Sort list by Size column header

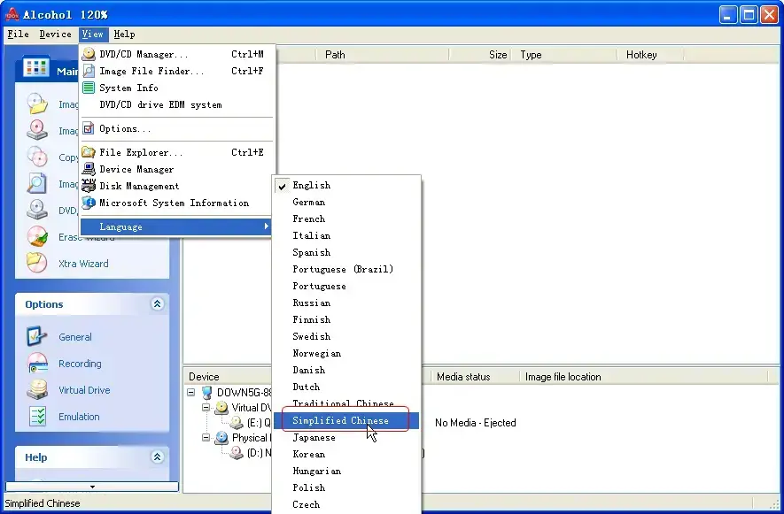480,55
